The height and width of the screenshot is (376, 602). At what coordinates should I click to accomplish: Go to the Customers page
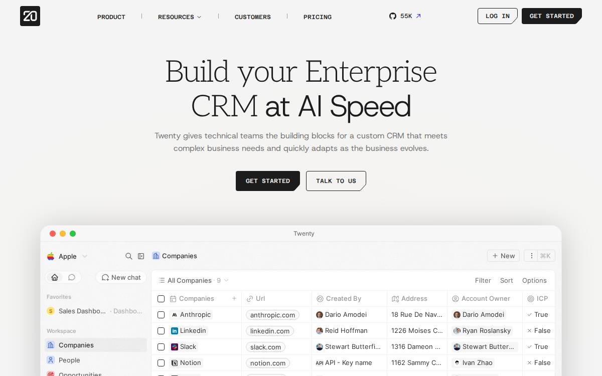(x=253, y=17)
